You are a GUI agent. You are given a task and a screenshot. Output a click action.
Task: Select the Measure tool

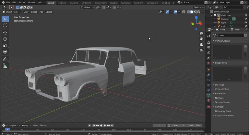point(5,65)
